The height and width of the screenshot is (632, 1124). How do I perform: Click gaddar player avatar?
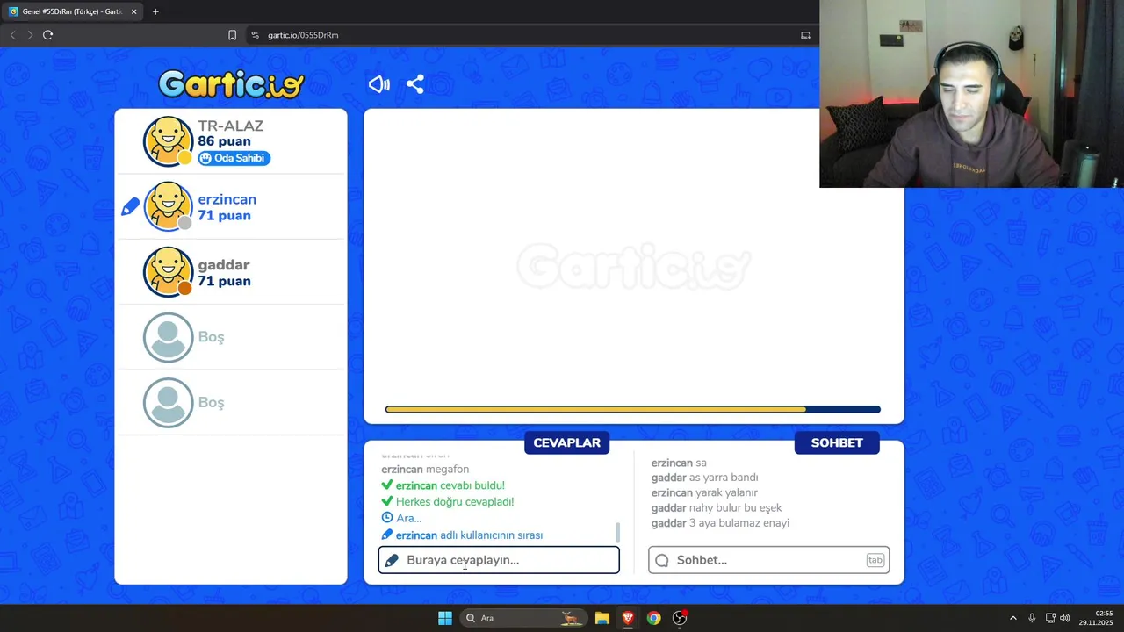[x=168, y=271]
